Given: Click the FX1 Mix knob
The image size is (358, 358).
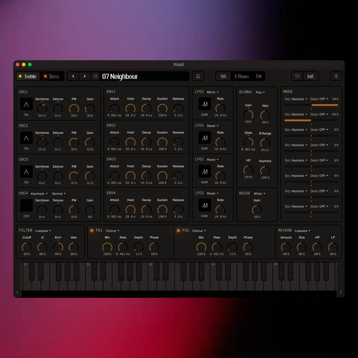Looking at the screenshot, I should [107, 247].
